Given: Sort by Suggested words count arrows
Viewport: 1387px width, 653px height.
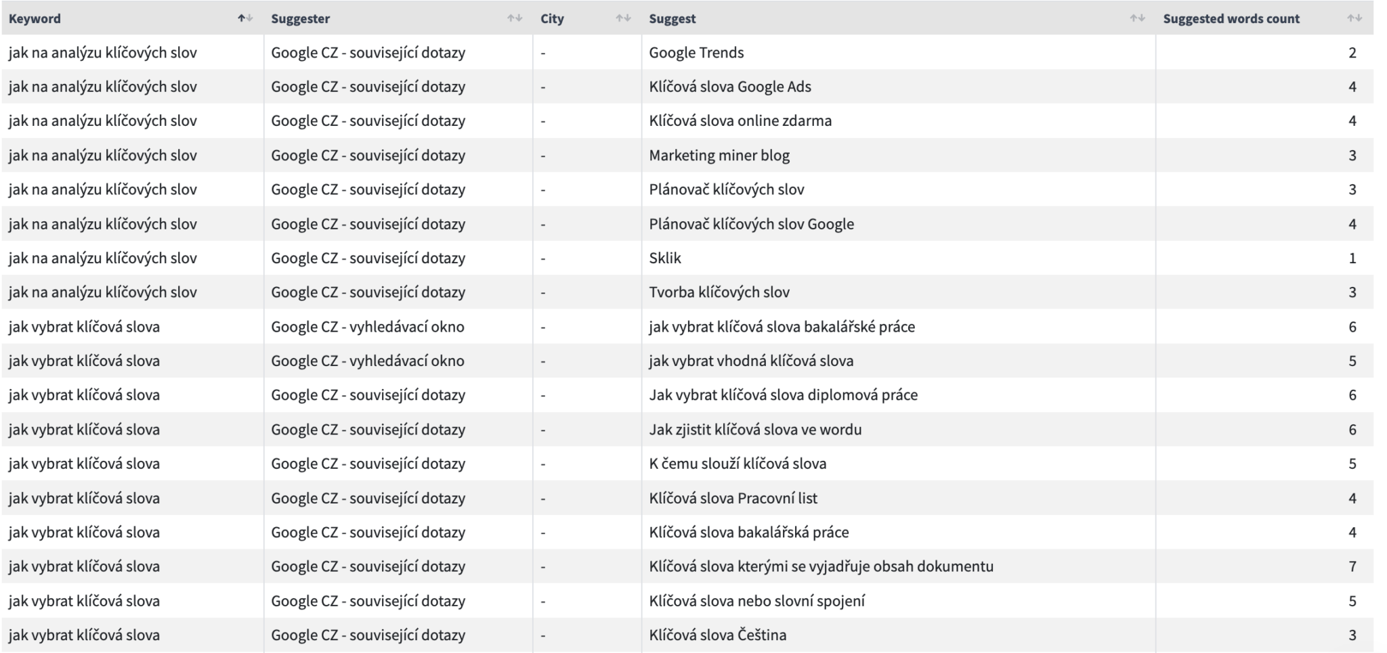Looking at the screenshot, I should click(1354, 19).
